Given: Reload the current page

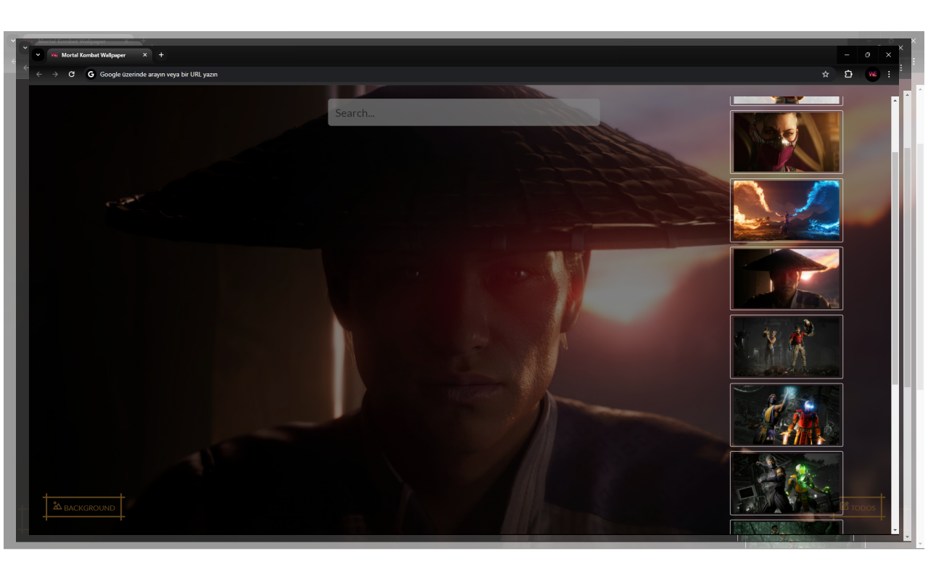Looking at the screenshot, I should click(72, 74).
